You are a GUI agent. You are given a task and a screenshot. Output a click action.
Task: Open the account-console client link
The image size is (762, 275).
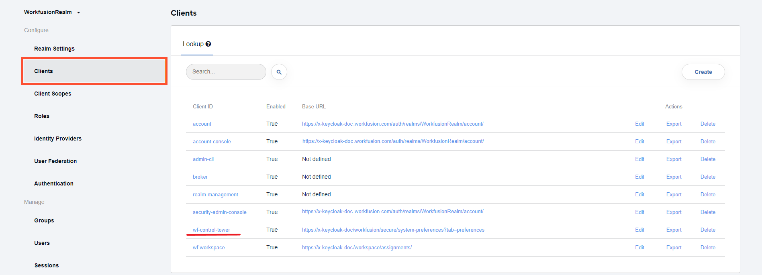[x=212, y=142]
